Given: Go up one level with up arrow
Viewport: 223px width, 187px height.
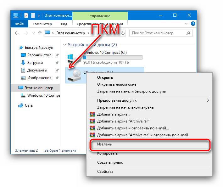Looking at the screenshot, I should click(x=40, y=33).
